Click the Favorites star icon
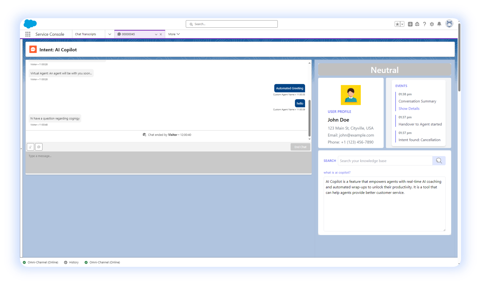Viewport: 481px width, 285px height. point(397,24)
